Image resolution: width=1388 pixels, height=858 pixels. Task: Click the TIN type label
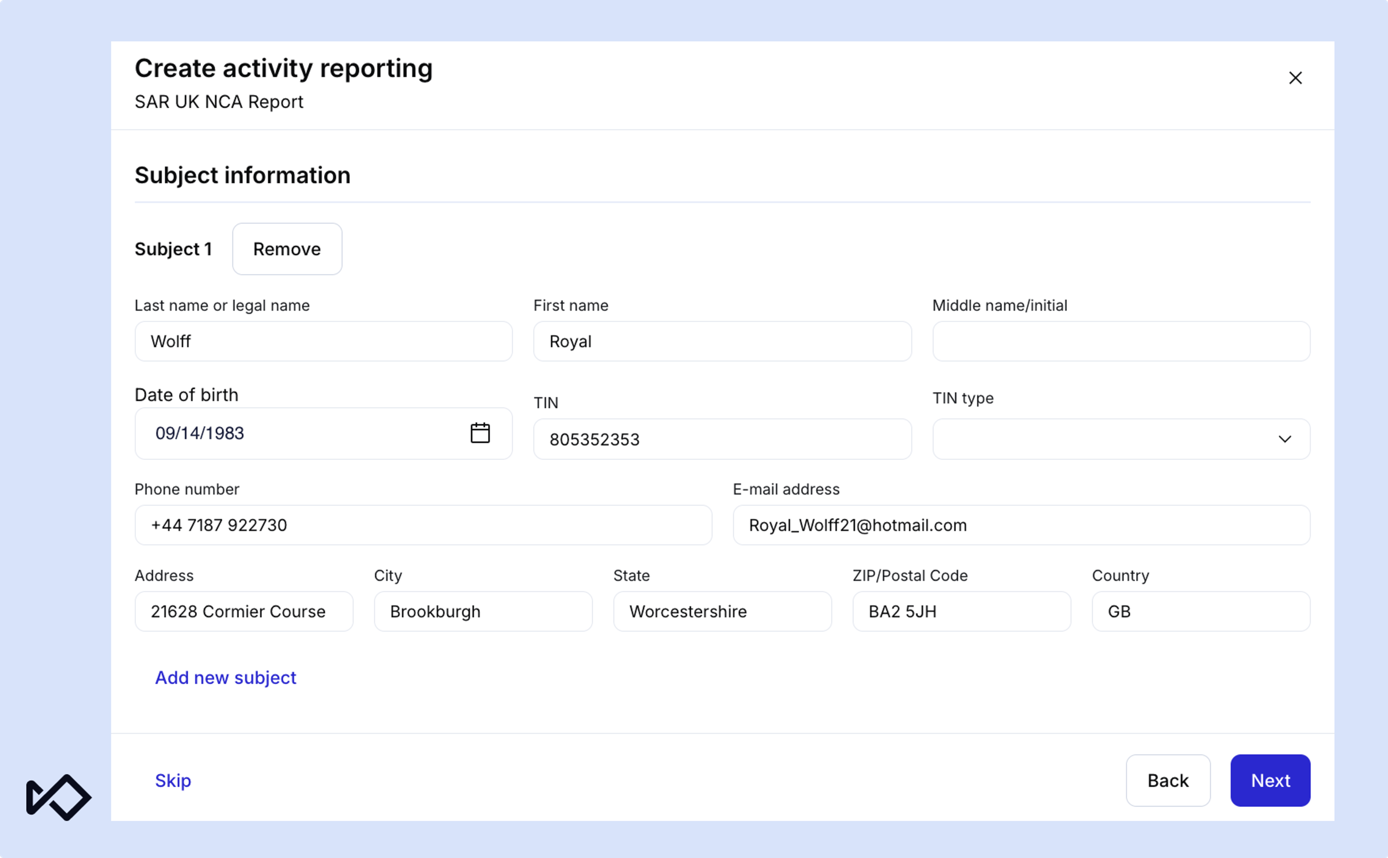[x=963, y=398]
